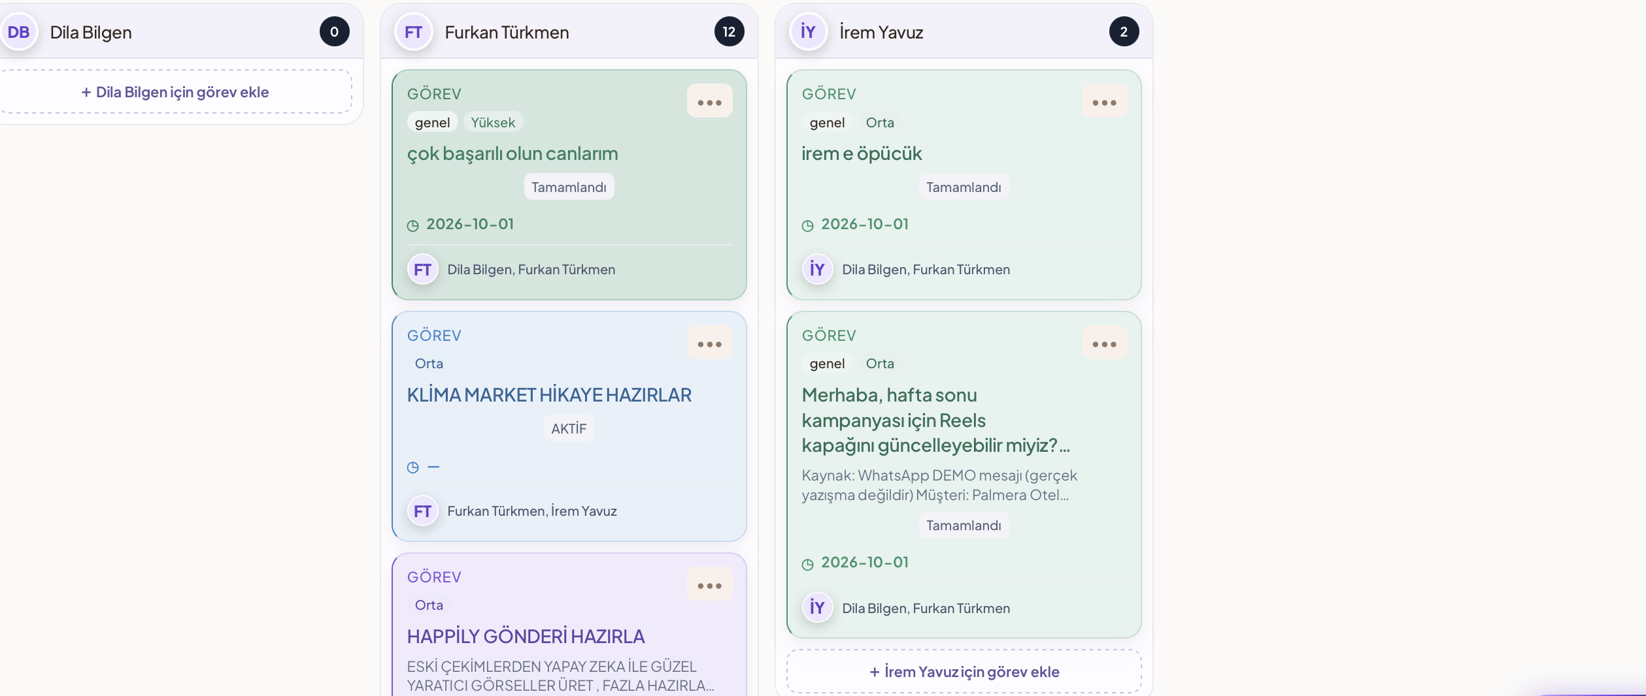Screen dimensions: 1646x696
Task: Click task count badge 0 for Dila Bilgen
Action: 334,32
